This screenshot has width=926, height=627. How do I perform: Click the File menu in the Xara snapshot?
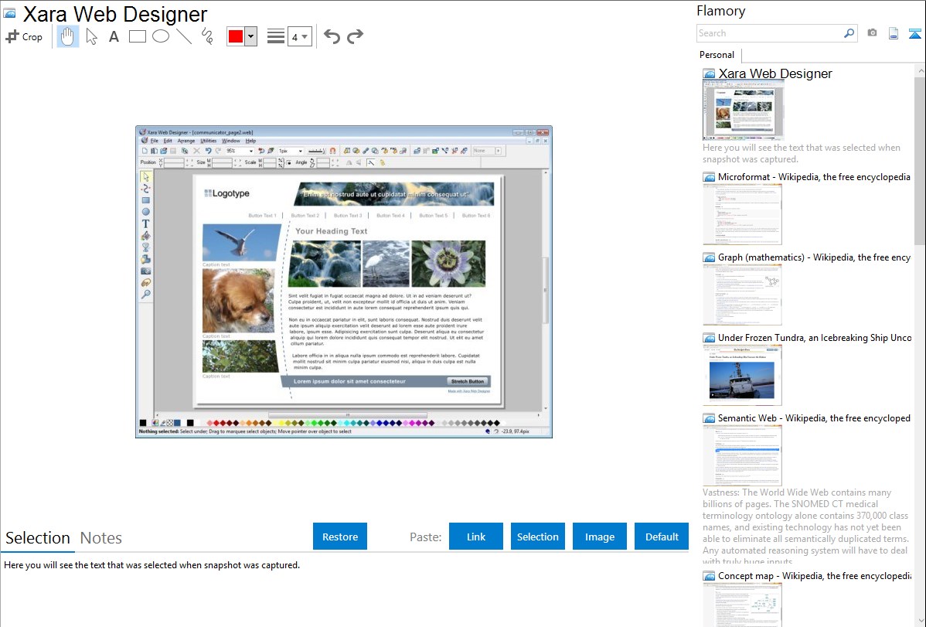coord(154,141)
